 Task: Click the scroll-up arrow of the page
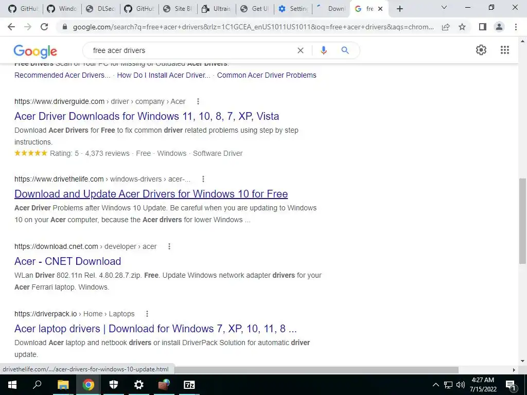tap(522, 41)
